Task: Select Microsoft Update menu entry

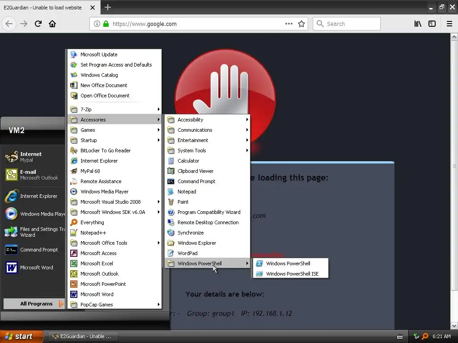Action: [x=114, y=54]
